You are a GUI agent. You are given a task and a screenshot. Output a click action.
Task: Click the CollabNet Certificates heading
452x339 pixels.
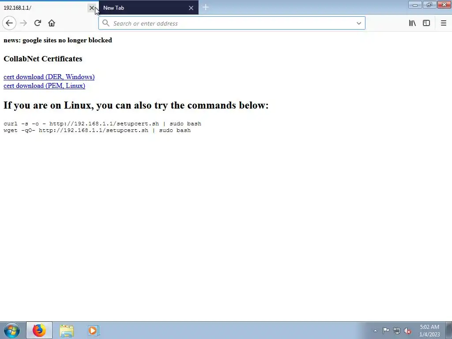(43, 59)
